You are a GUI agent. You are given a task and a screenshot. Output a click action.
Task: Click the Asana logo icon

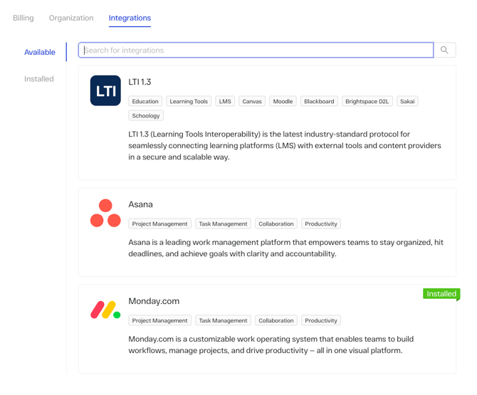tap(105, 213)
